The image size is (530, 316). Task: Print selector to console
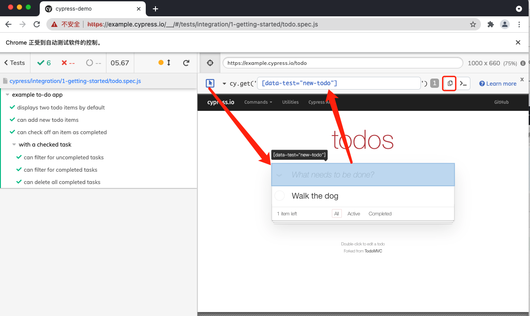coord(463,83)
